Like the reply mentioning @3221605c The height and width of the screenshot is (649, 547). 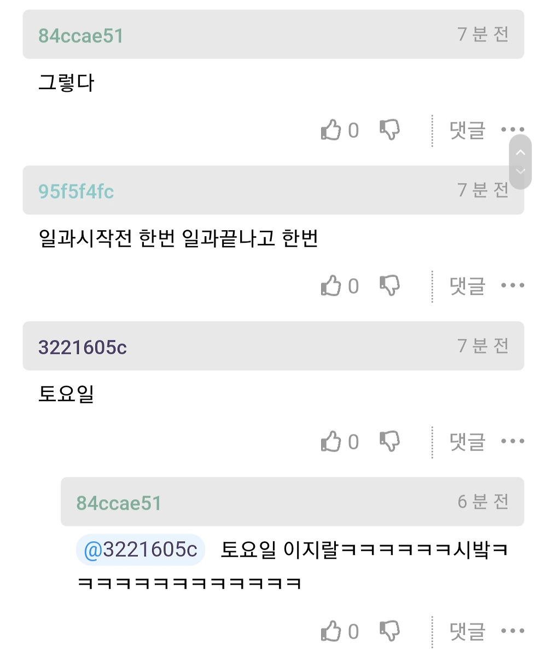[331, 631]
